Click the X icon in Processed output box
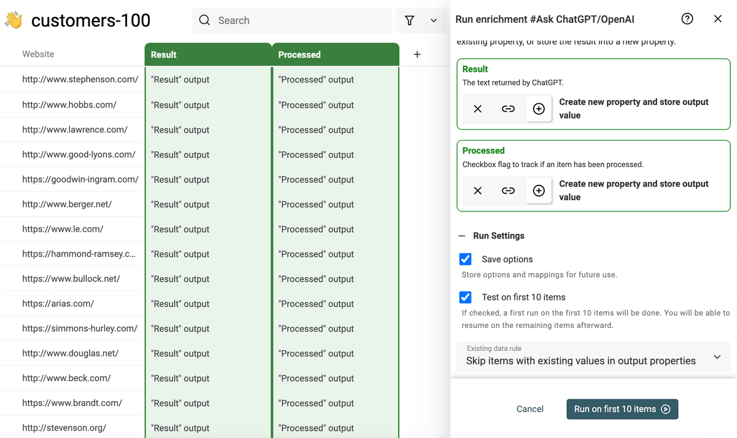Screen dimensions: 737x438 pos(478,190)
